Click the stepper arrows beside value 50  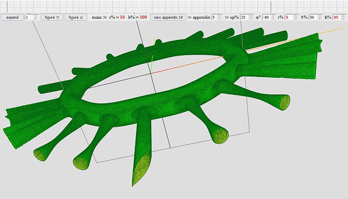click(320, 17)
